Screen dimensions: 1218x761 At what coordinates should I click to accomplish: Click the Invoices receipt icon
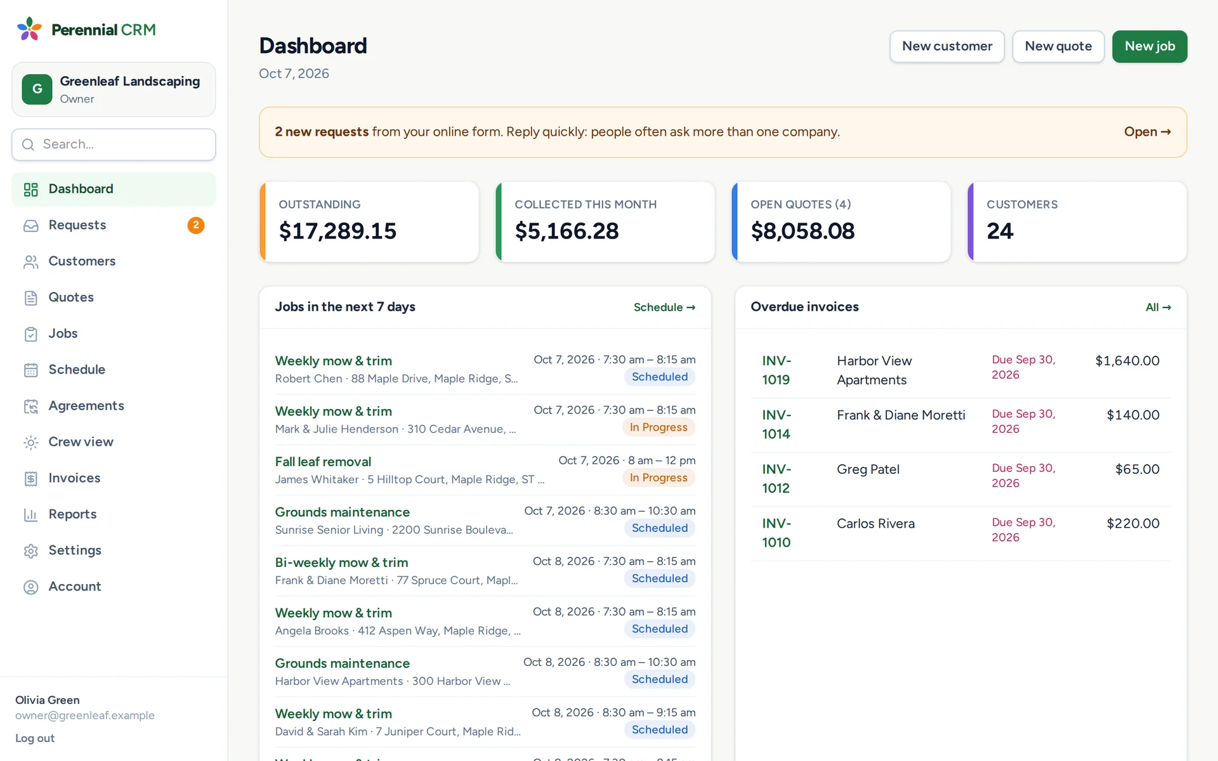31,479
